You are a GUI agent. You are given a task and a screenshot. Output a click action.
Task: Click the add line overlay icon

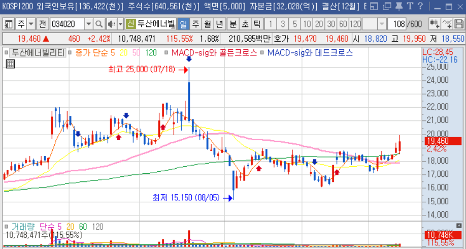[x=447, y=24]
